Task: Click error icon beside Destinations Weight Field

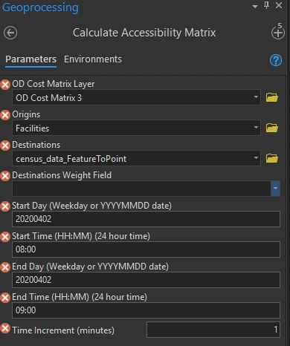Action: 5,176
